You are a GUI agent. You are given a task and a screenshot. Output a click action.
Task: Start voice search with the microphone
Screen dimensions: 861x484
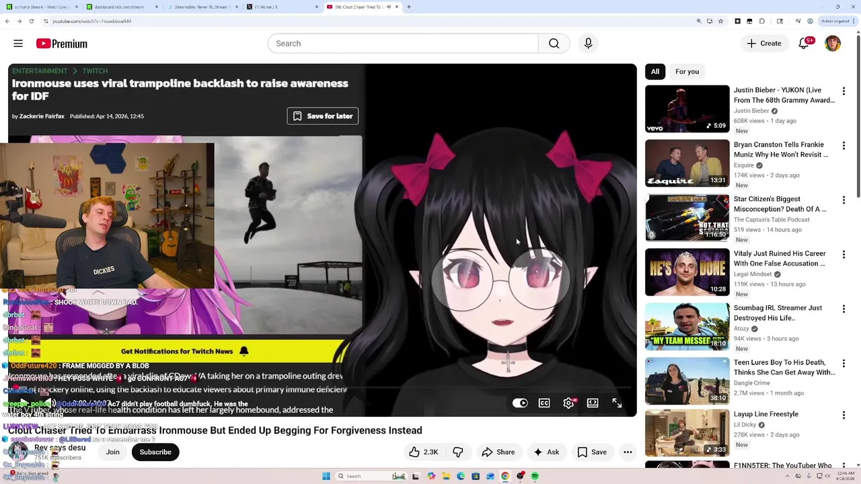click(x=588, y=43)
